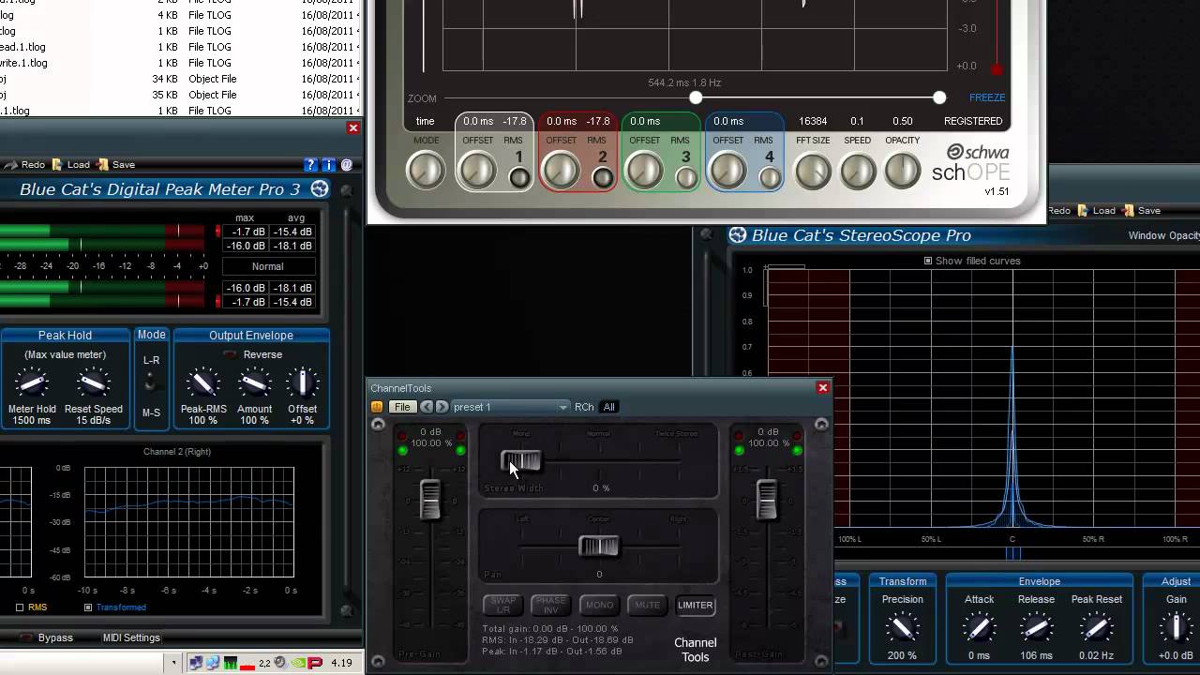Click the Attack knob in StereoScope Envelope
This screenshot has height=675, width=1200.
[979, 628]
